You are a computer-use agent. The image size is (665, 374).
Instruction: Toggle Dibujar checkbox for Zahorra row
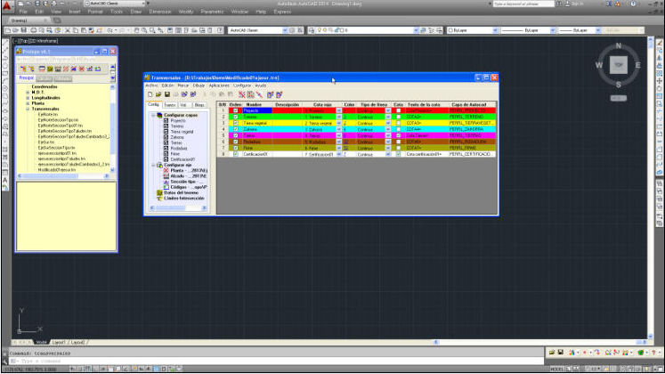click(x=235, y=129)
